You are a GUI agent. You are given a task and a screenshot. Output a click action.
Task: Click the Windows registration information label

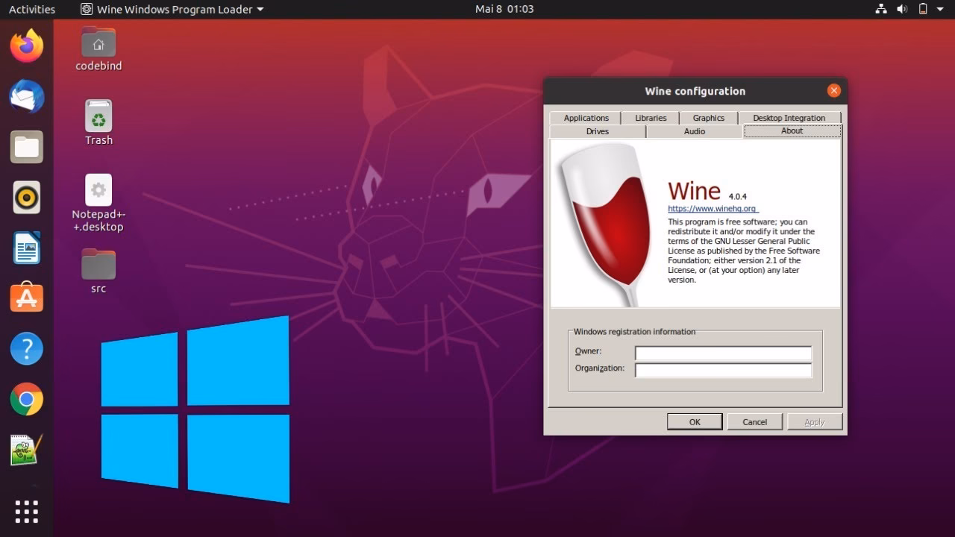point(635,332)
